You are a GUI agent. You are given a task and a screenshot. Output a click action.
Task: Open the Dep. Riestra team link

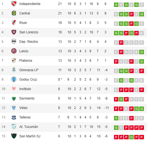pos(29,42)
